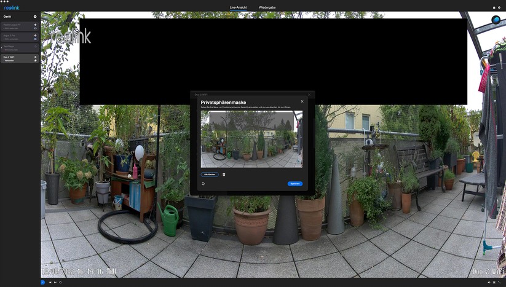Open the Wiedergabe tab
The image size is (506, 287).
[x=267, y=7]
